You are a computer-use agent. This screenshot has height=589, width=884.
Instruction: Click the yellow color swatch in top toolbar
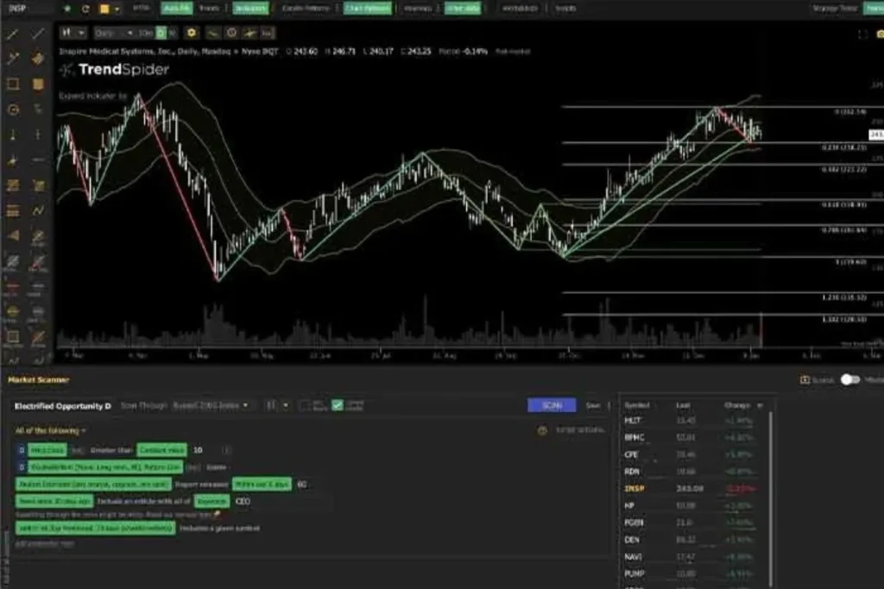[x=104, y=9]
